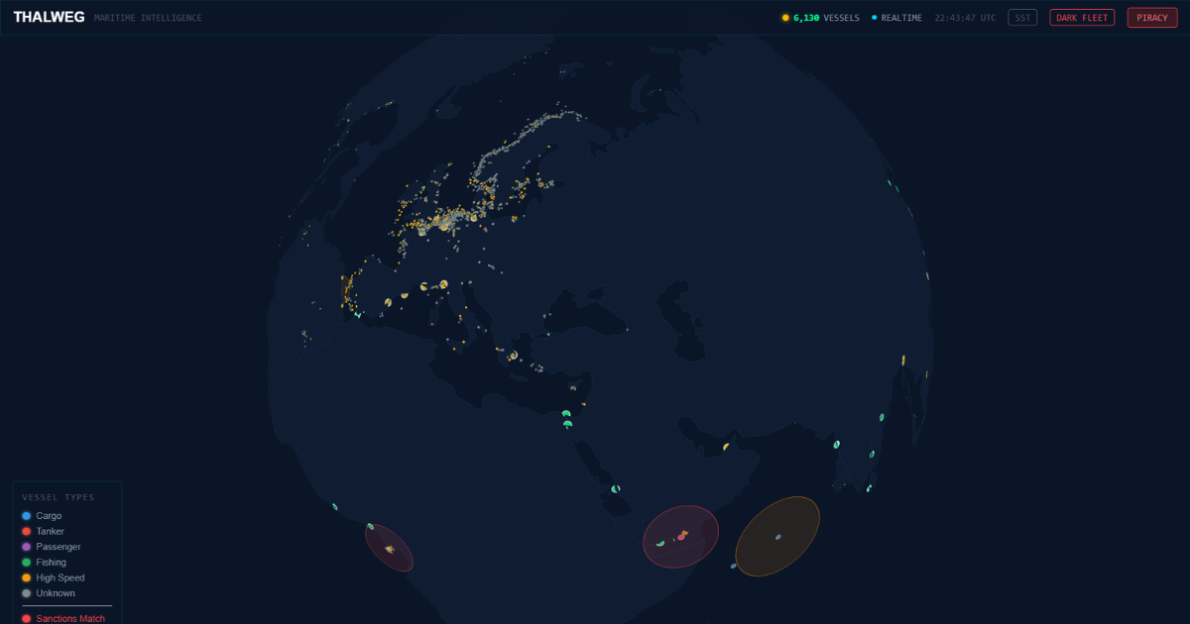Click the MARITIME INTELLIGENCE subtitle
The width and height of the screenshot is (1190, 624).
click(148, 18)
